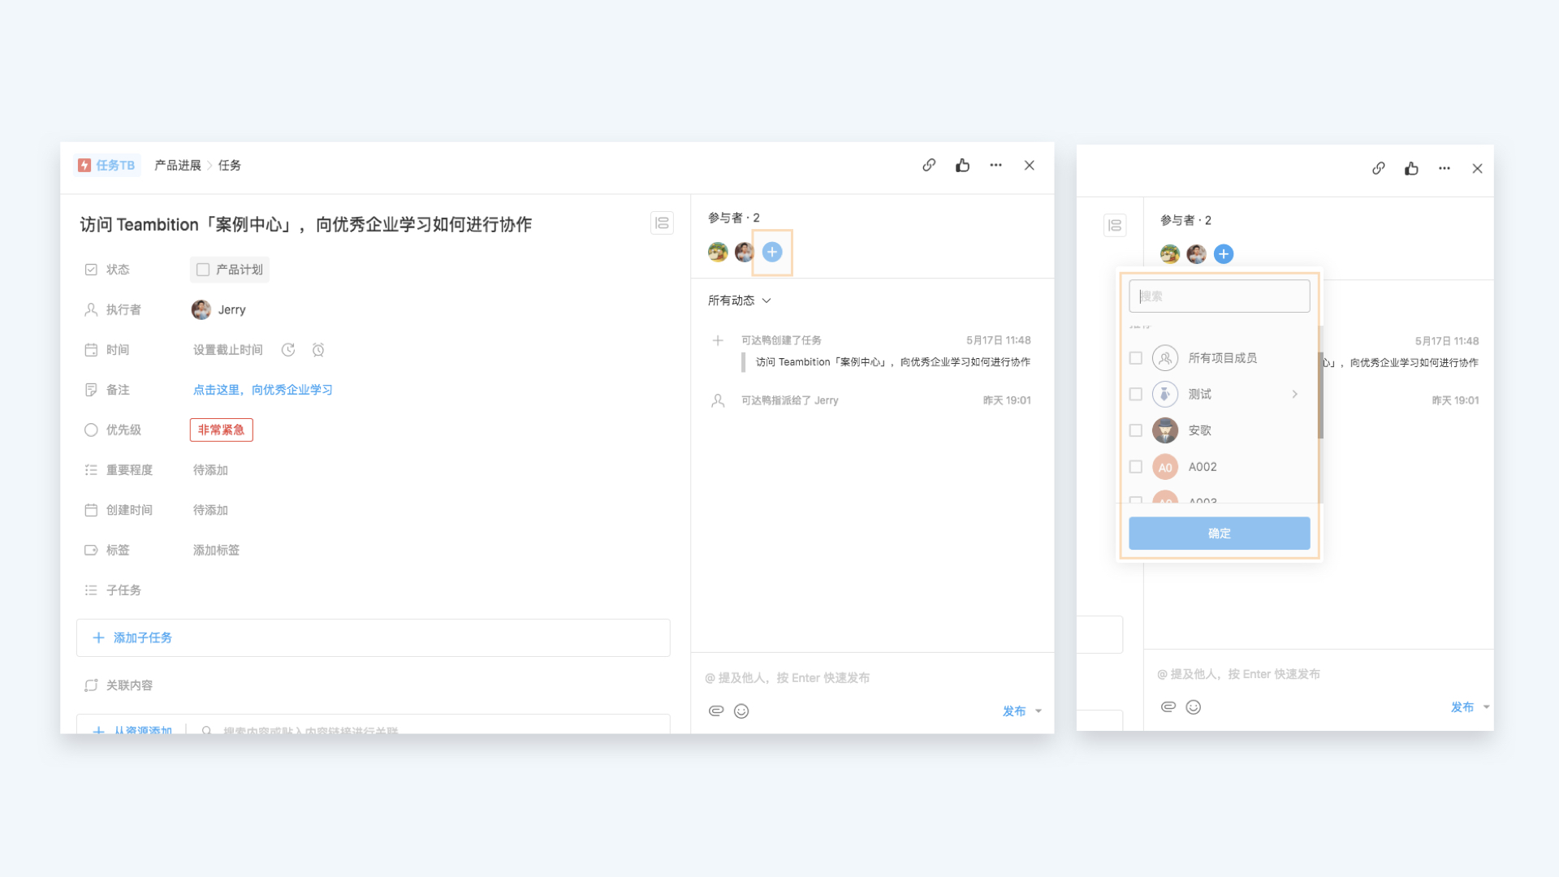1559x877 pixels.
Task: Add participant plus button in right window
Action: (x=1224, y=254)
